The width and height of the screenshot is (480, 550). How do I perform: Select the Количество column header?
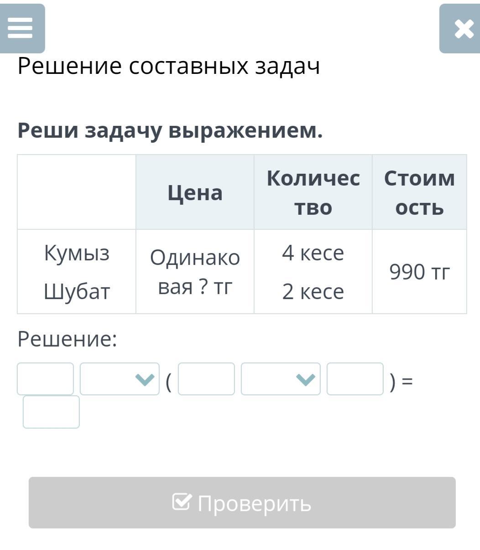tap(313, 192)
